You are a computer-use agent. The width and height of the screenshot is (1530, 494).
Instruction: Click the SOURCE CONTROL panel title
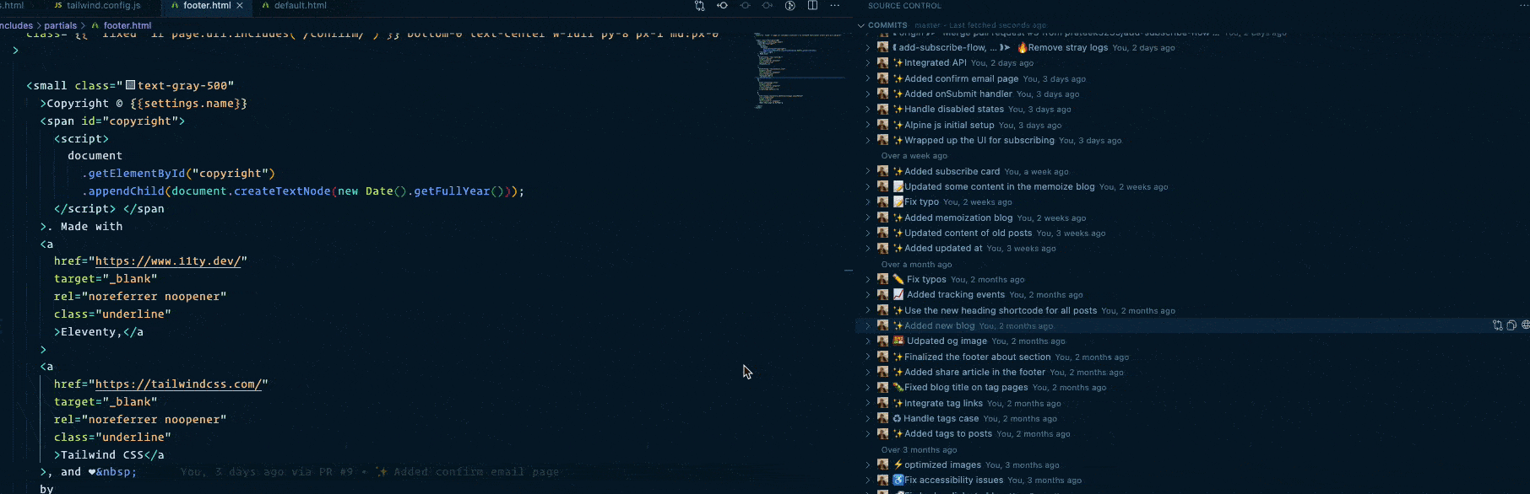tap(904, 6)
